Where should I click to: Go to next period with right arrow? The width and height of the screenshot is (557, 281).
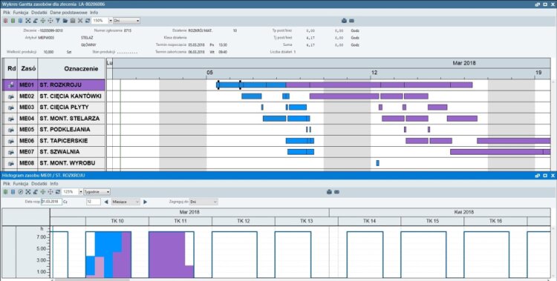[x=145, y=202]
